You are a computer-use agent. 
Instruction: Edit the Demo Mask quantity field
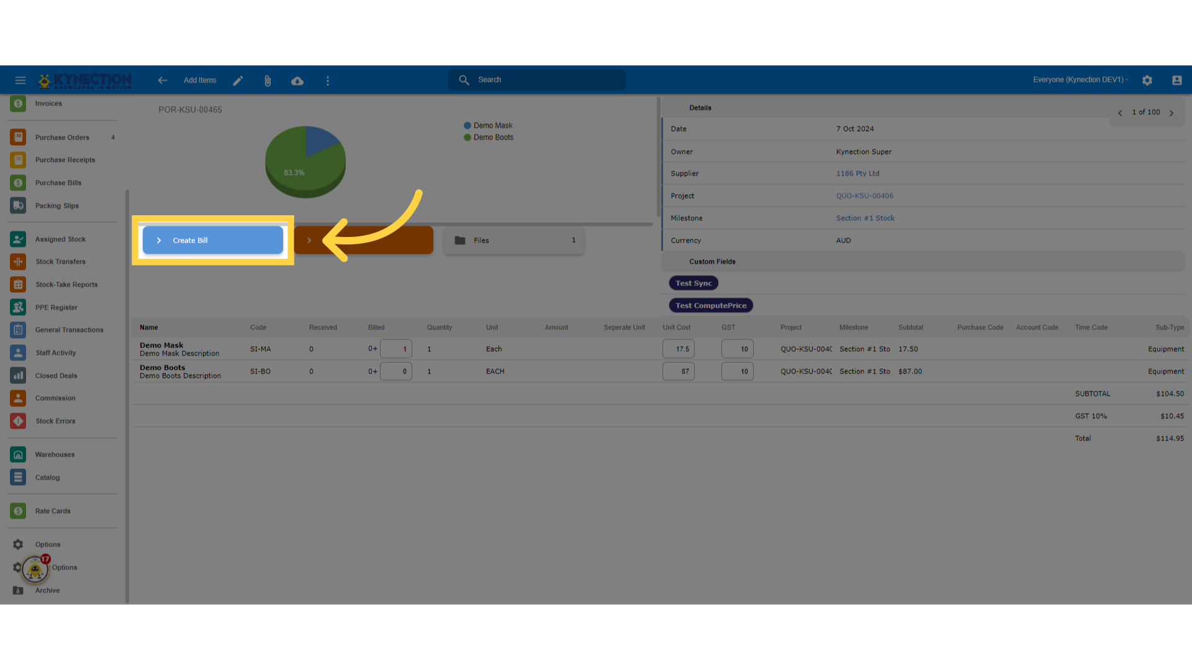coord(396,349)
